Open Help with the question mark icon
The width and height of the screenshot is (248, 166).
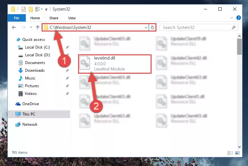click(239, 18)
